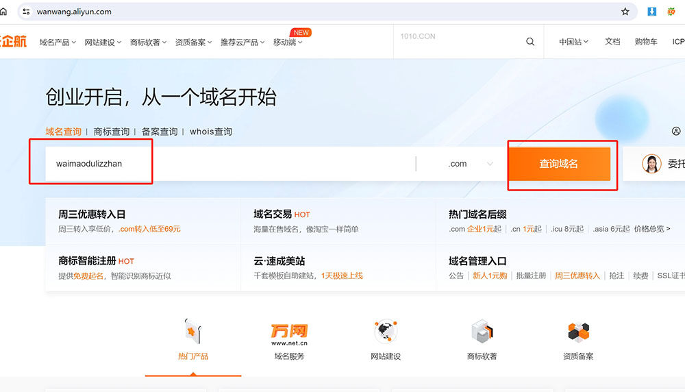Open the user account circle icon
Viewport: 685px width, 392px height.
(676, 131)
